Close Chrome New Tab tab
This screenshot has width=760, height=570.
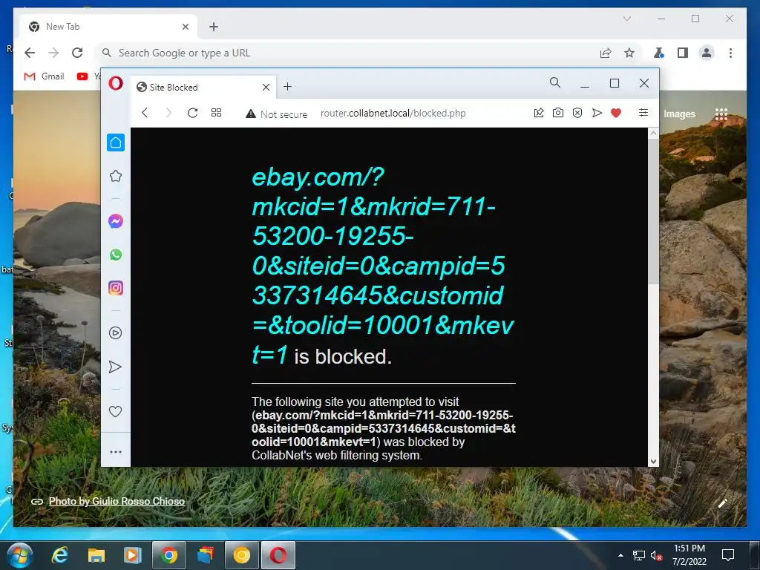click(185, 27)
